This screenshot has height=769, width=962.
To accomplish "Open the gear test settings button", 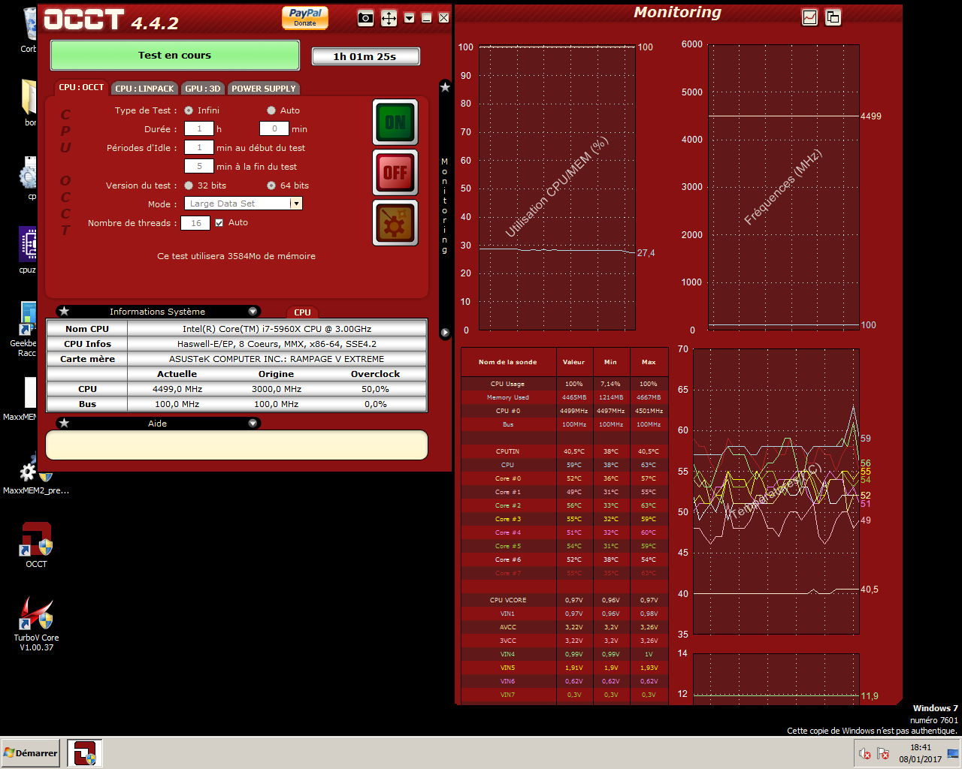I will 395,222.
